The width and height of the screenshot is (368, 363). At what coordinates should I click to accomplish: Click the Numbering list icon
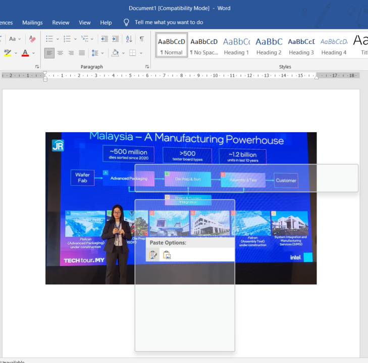click(67, 39)
